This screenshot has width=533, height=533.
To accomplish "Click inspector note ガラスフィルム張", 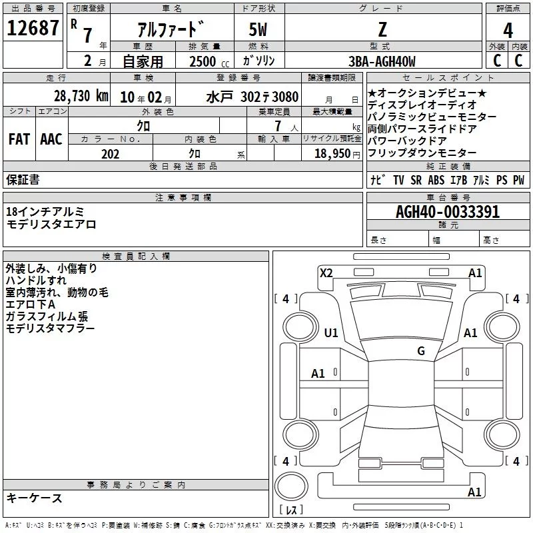I will (47, 316).
